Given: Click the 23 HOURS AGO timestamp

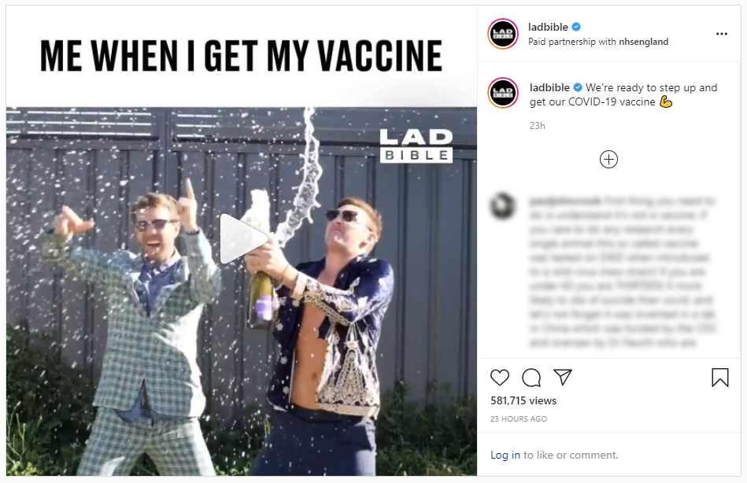Looking at the screenshot, I should pos(518,418).
